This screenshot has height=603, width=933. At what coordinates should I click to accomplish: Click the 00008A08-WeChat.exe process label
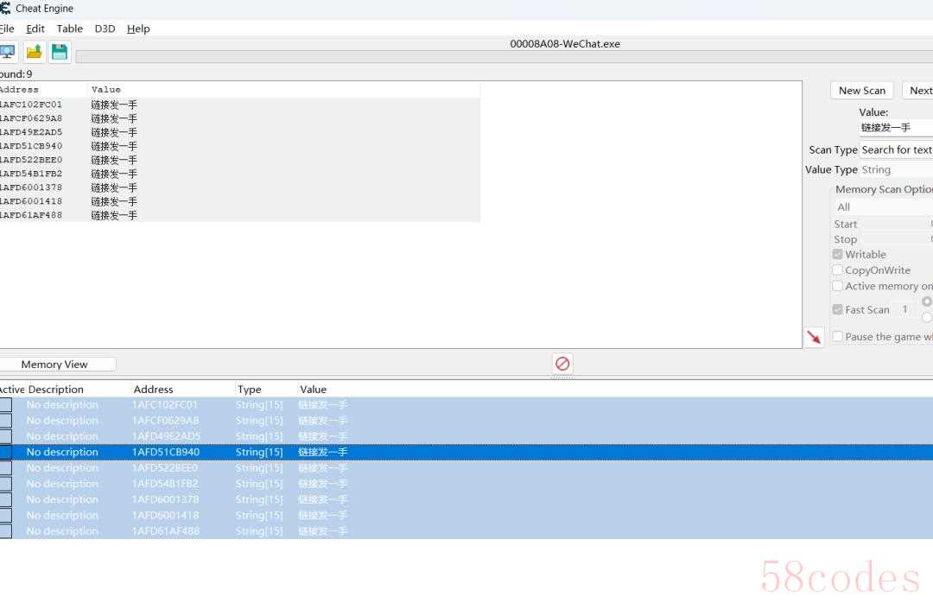point(565,44)
